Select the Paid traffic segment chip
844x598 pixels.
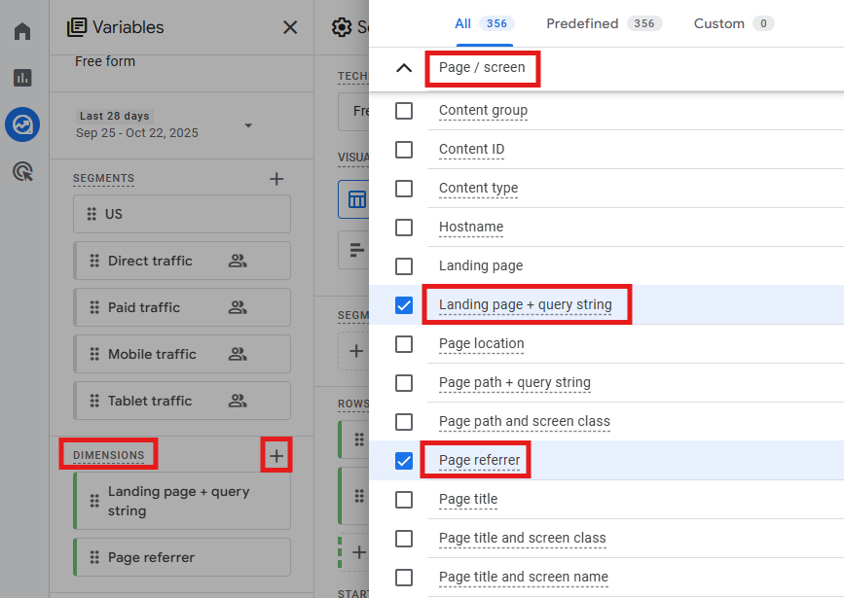click(x=182, y=307)
